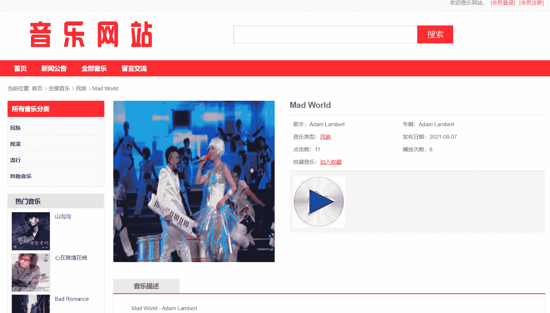Open 留言交流 in navigation bar
The height and width of the screenshot is (313, 550).
click(x=134, y=68)
